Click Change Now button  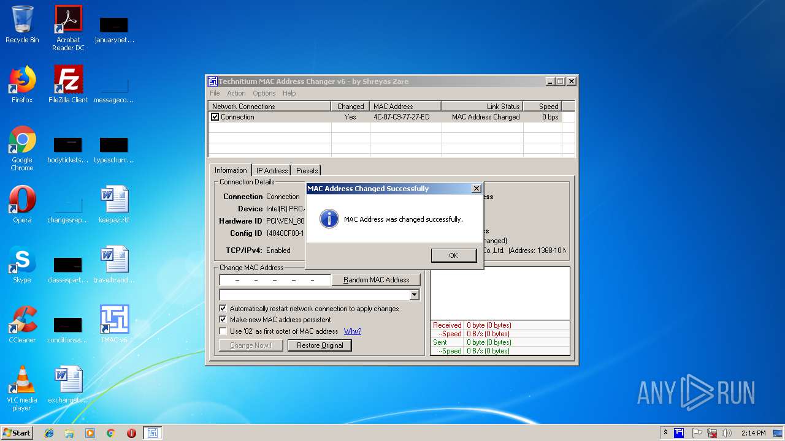(250, 345)
